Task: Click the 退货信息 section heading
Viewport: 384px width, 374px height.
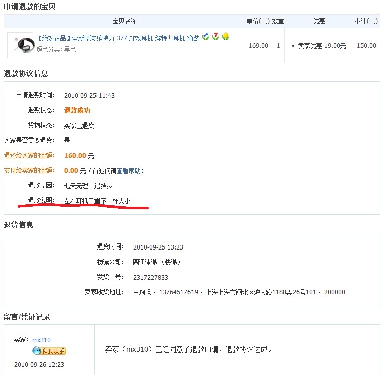Action: tap(19, 225)
